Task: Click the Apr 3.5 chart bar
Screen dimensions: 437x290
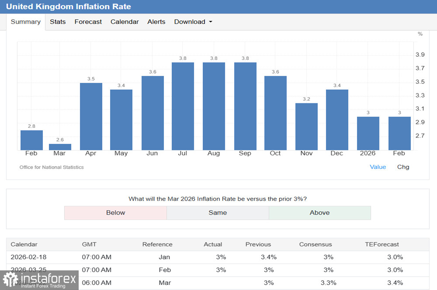Action: click(x=91, y=116)
